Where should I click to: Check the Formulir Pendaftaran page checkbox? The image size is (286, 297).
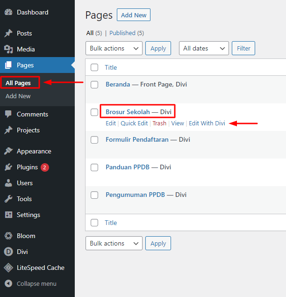(94, 140)
